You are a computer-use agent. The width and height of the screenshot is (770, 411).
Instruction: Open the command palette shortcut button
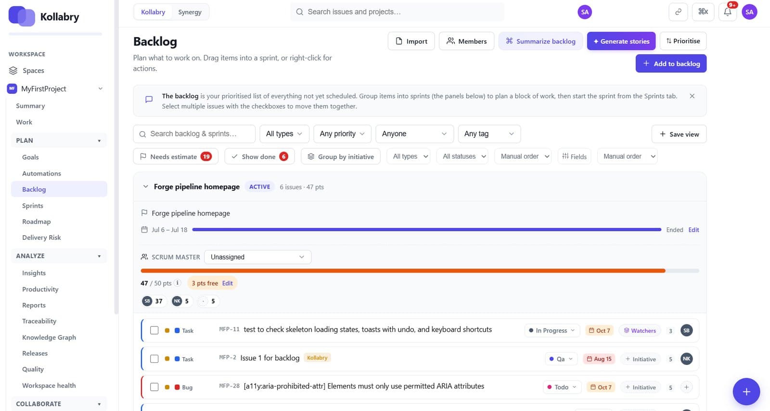[x=703, y=12]
